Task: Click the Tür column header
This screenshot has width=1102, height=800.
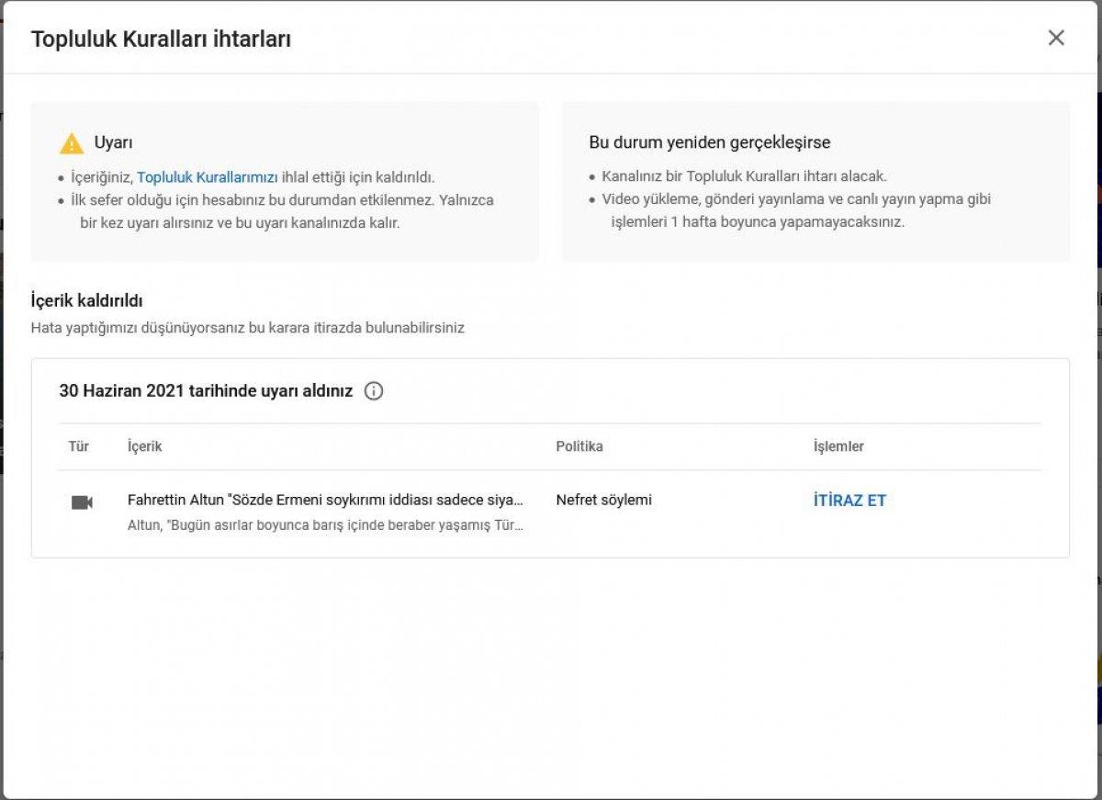Action: click(79, 446)
